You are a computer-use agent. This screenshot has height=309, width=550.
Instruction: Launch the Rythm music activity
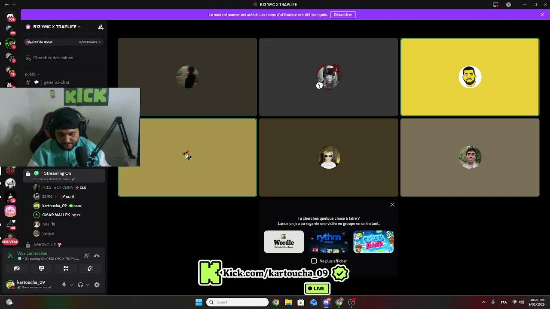coord(329,242)
